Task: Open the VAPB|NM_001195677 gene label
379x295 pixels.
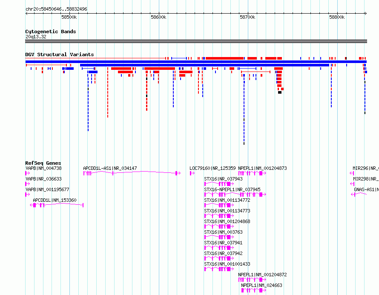Action: tap(47, 189)
